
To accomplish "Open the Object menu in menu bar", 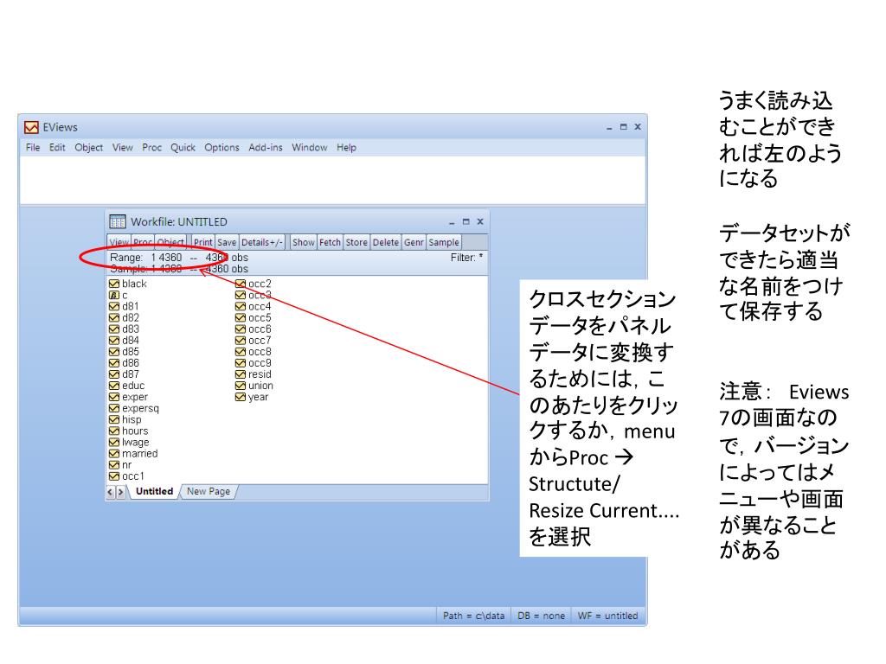I will click(89, 147).
